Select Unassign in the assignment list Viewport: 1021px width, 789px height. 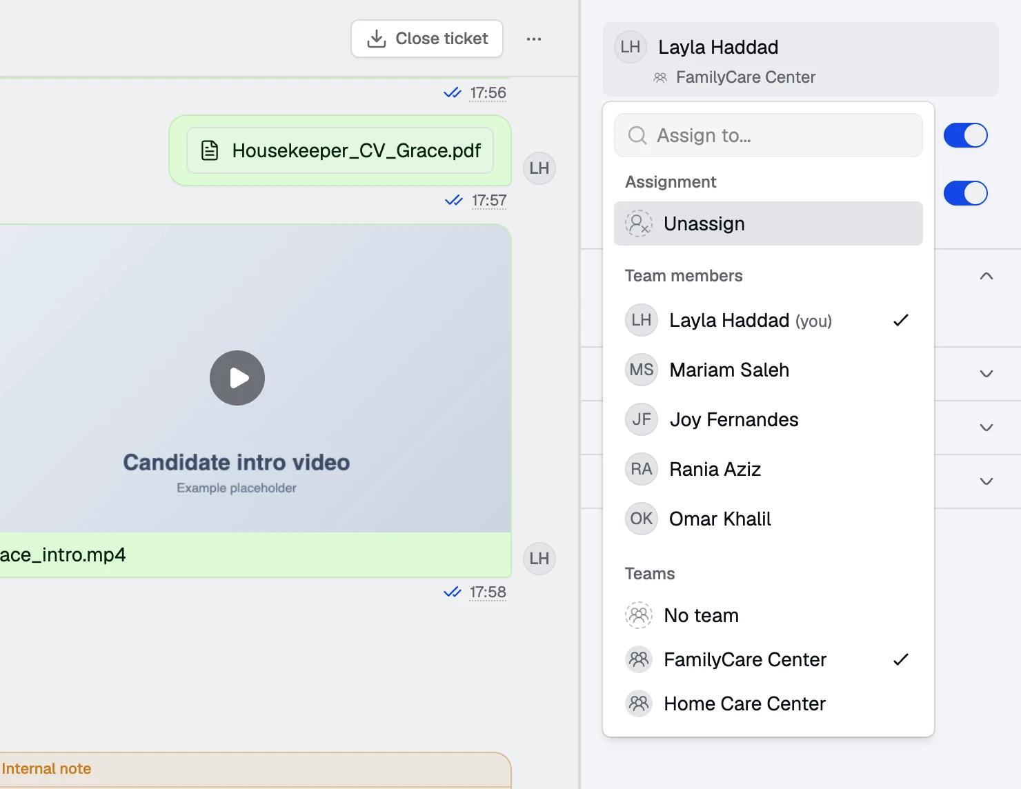click(769, 223)
